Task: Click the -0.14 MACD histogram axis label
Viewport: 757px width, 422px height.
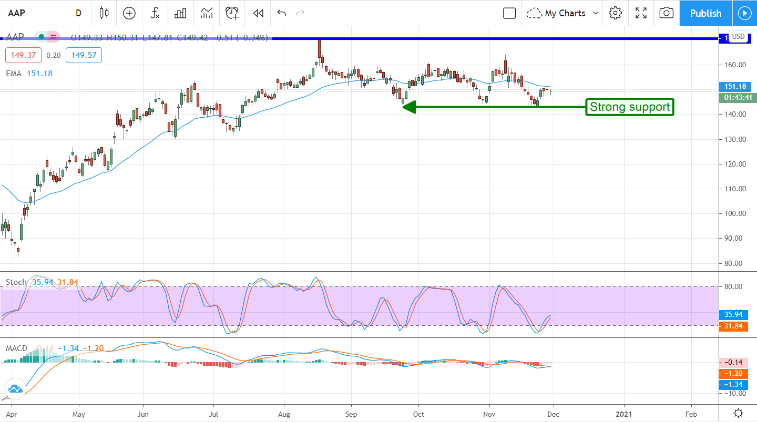Action: pyautogui.click(x=734, y=362)
